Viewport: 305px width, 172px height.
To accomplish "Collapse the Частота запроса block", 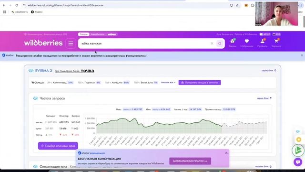I will coord(264,98).
